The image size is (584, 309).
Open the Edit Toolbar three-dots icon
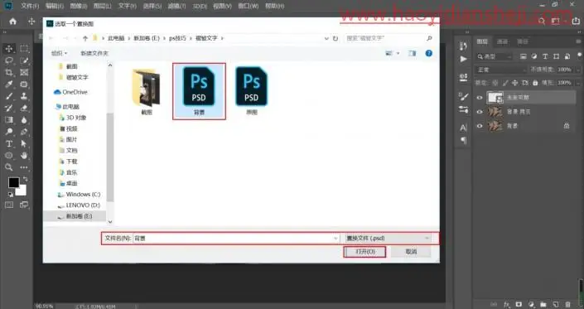(24, 167)
